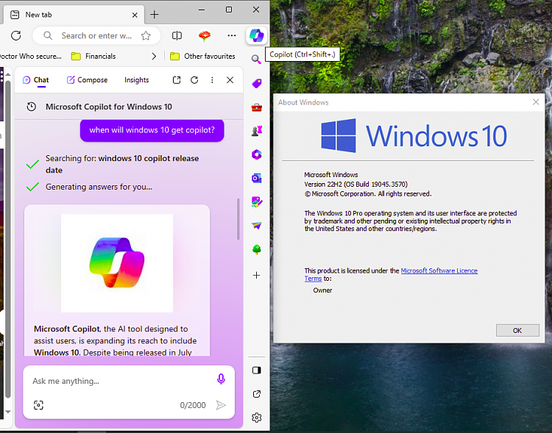Screen dimensions: 552x433
Task: Open the Image Creator icon in sidebar
Action: coord(257,202)
